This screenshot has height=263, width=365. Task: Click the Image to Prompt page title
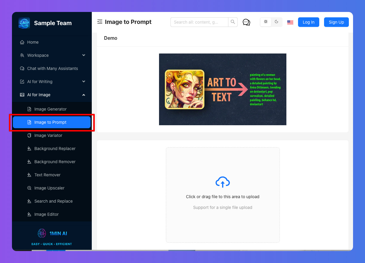128,22
